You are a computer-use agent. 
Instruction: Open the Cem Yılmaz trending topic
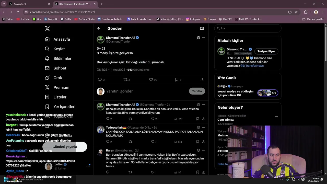(x=226, y=120)
